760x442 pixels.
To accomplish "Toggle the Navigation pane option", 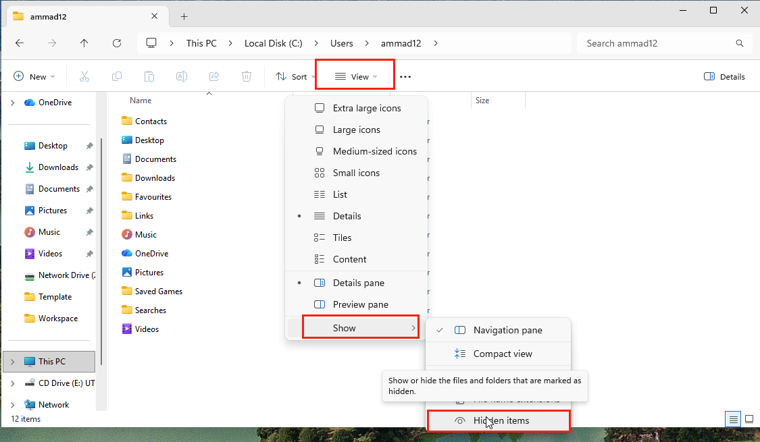I will point(507,330).
